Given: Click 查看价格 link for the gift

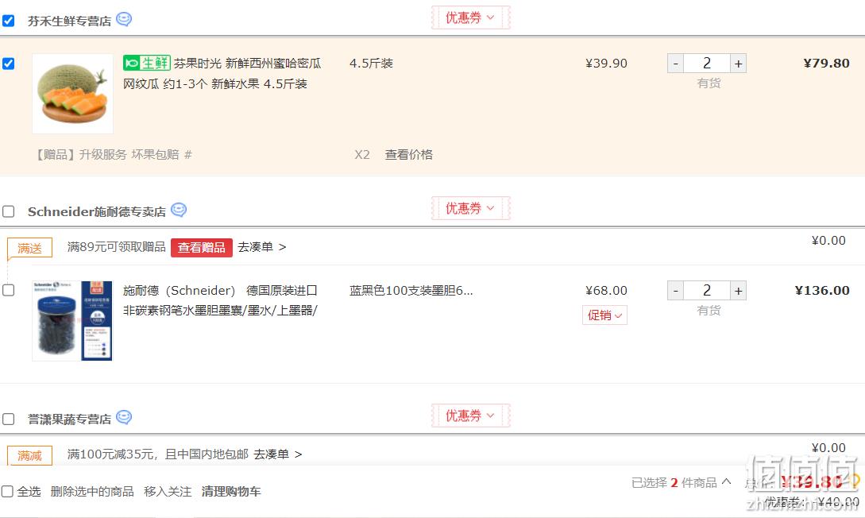Looking at the screenshot, I should pos(409,154).
